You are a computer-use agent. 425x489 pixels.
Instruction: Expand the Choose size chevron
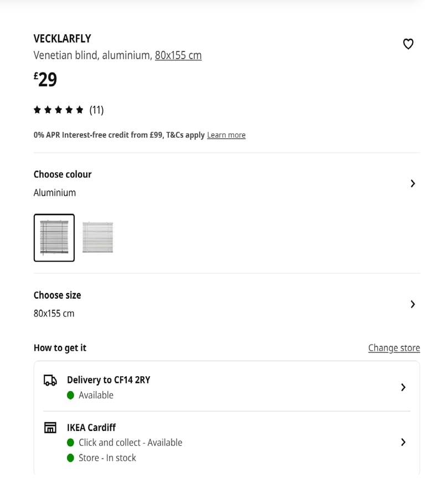412,304
